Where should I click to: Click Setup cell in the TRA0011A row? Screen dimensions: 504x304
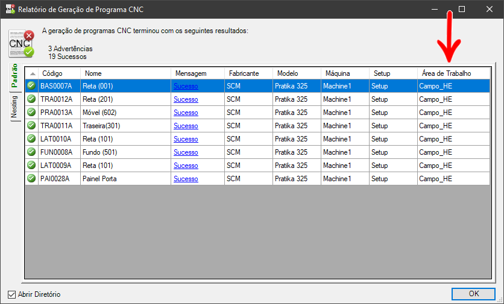pyautogui.click(x=393, y=126)
